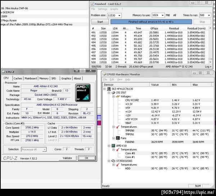Switch to the Graphics tab
216x196 pixels.
coord(66,78)
